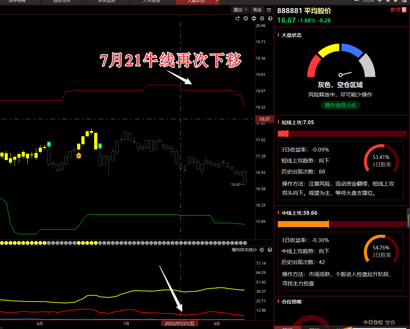
Task: Click the 短线上攻趋势: 向下 line
Action: pos(305,160)
